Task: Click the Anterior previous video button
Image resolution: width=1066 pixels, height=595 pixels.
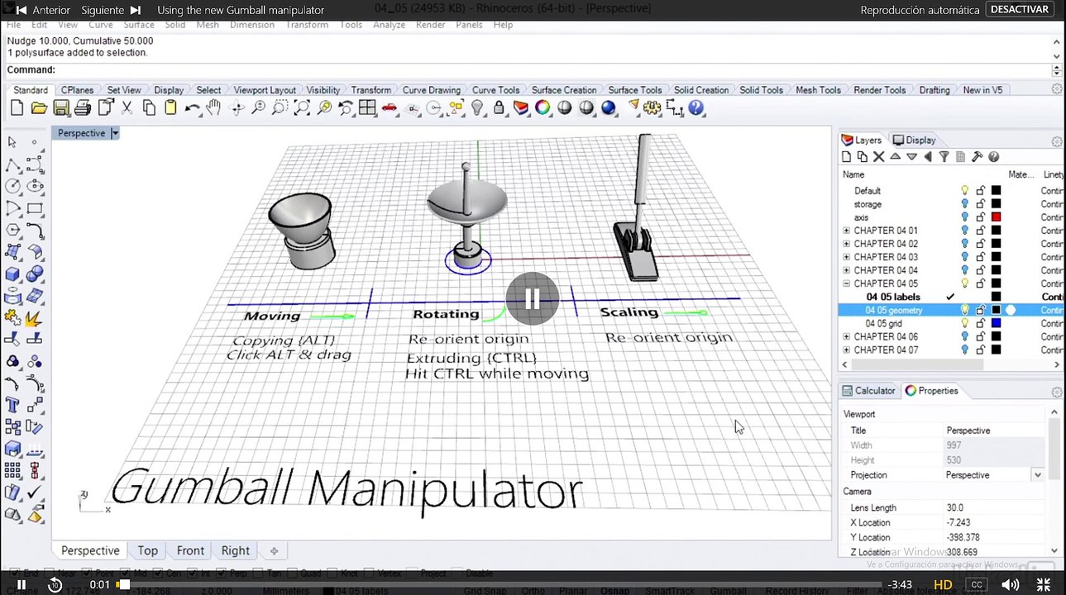Action: 42,10
